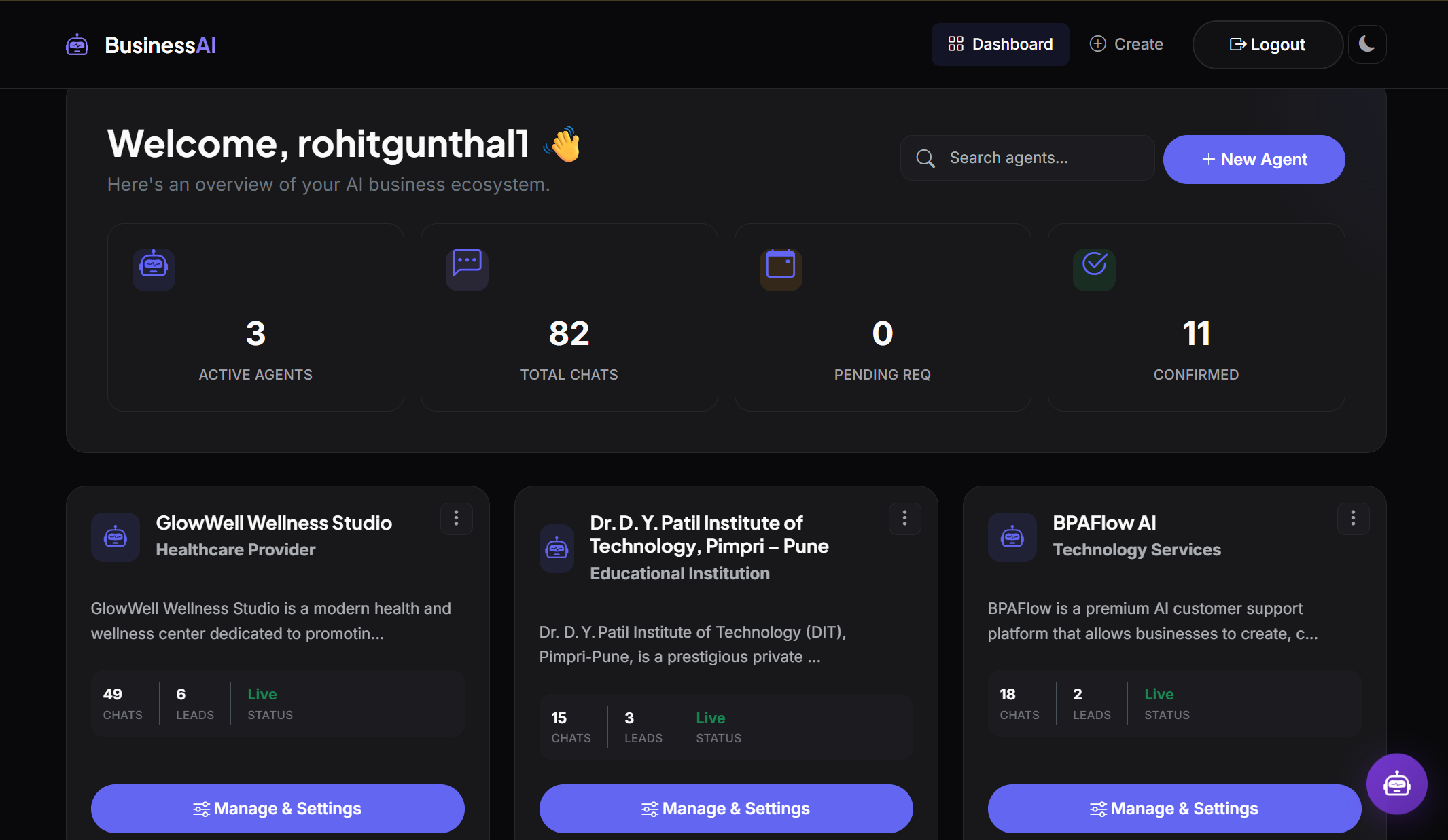Click the search magnifier icon

tap(924, 158)
